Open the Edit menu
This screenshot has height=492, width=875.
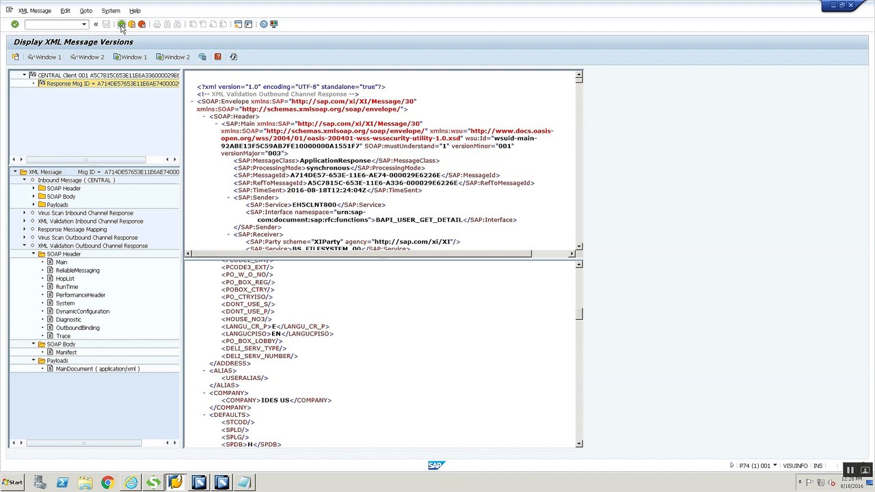pos(65,11)
